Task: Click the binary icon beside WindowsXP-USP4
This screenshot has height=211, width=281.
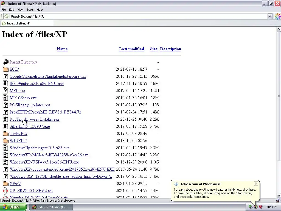Action: click(x=5, y=162)
